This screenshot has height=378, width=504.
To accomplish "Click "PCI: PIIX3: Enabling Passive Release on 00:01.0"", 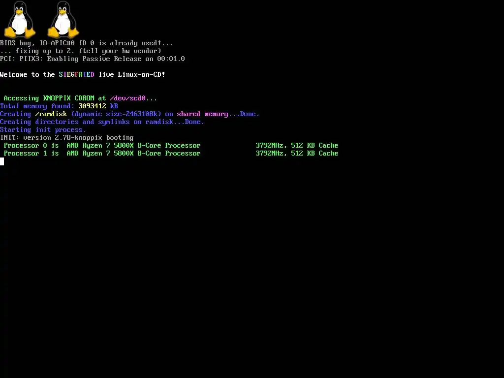I will click(x=92, y=59).
